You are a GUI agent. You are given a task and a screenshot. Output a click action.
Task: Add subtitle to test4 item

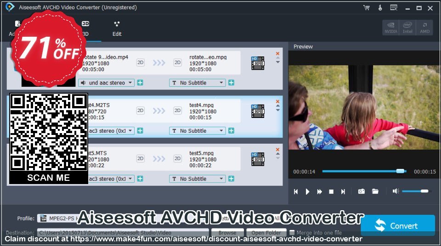pos(231,131)
